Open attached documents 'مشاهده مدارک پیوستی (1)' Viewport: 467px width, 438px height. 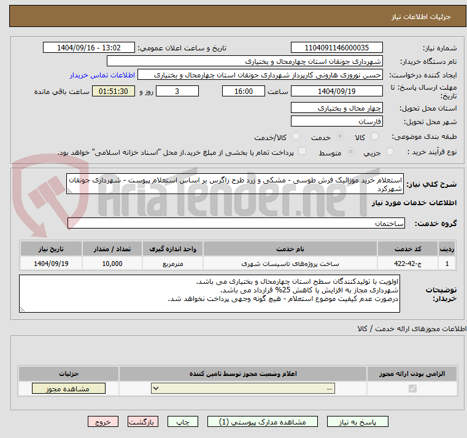point(263,422)
